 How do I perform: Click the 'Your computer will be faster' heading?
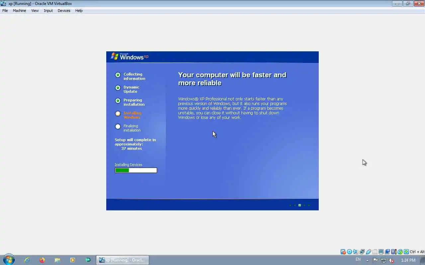(x=232, y=79)
